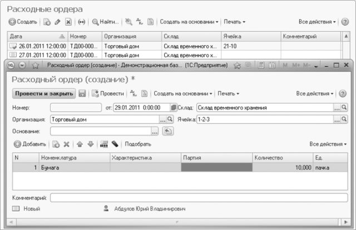Click 1C logo icon in dialog title bar

(11, 66)
